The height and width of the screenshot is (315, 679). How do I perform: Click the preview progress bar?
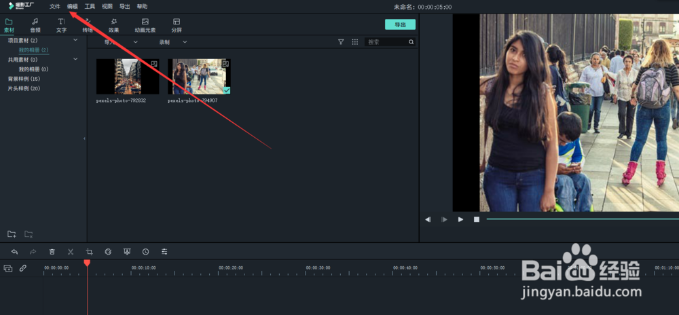pos(583,219)
